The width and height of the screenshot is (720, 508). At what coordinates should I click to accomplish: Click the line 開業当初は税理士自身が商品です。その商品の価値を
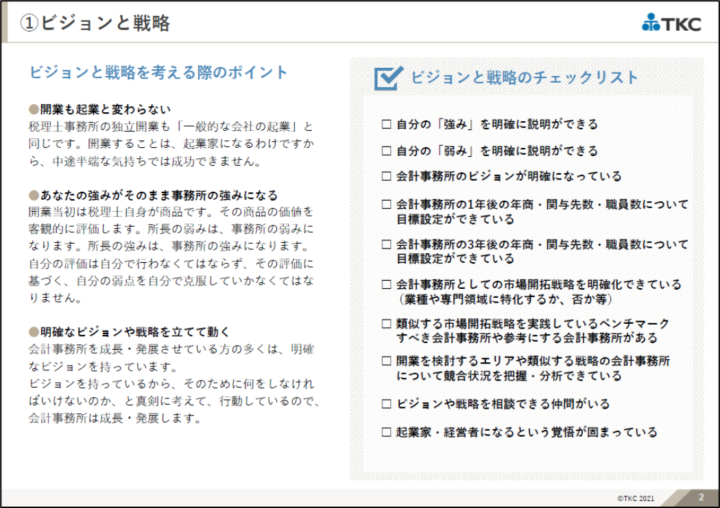click(171, 212)
